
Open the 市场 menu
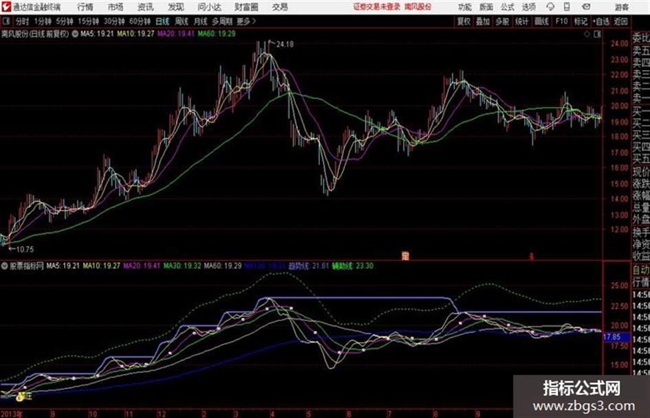[116, 7]
